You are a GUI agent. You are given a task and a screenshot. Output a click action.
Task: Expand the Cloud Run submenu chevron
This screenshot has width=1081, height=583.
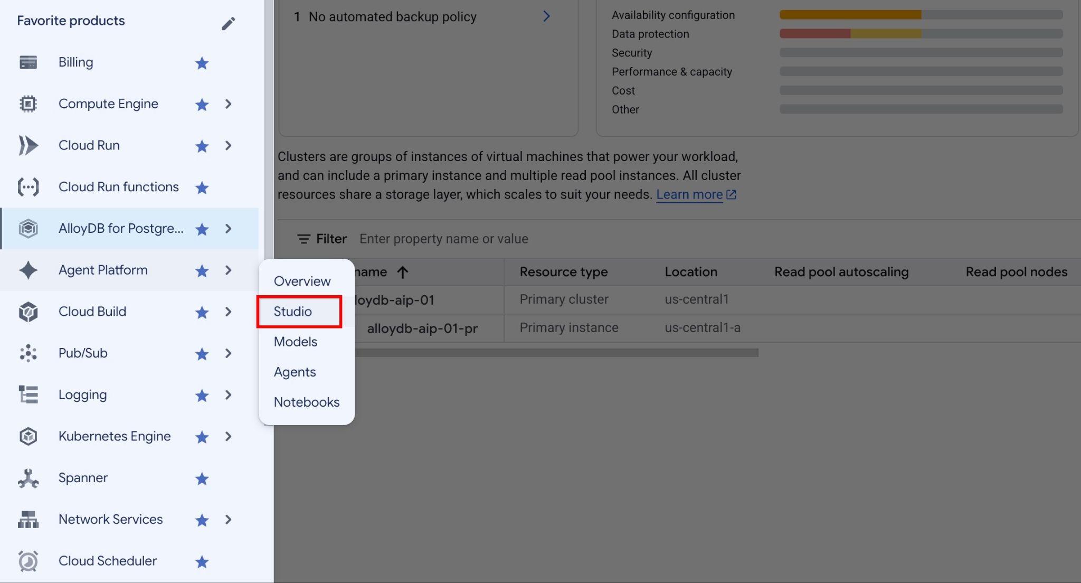[x=228, y=146]
